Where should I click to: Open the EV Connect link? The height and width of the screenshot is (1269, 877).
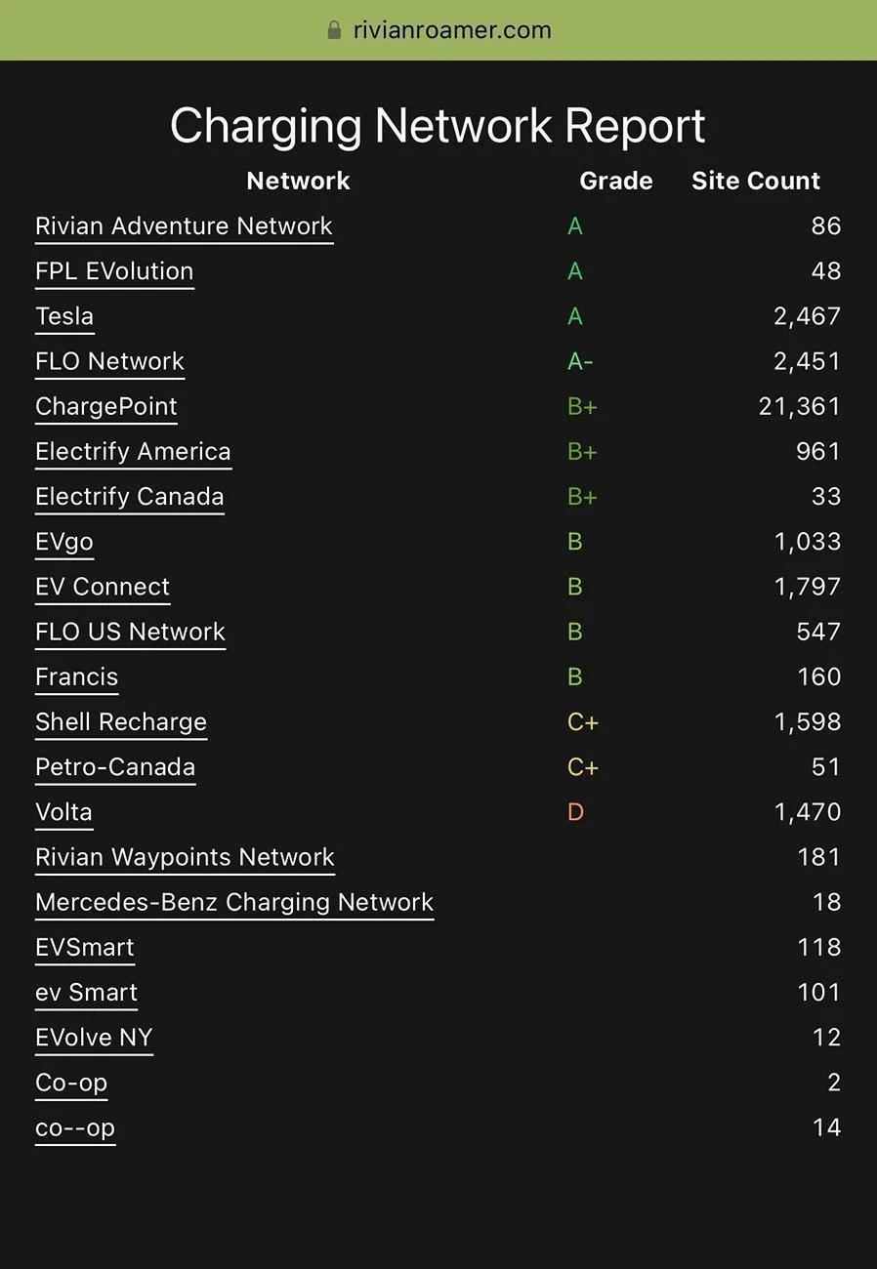[103, 587]
